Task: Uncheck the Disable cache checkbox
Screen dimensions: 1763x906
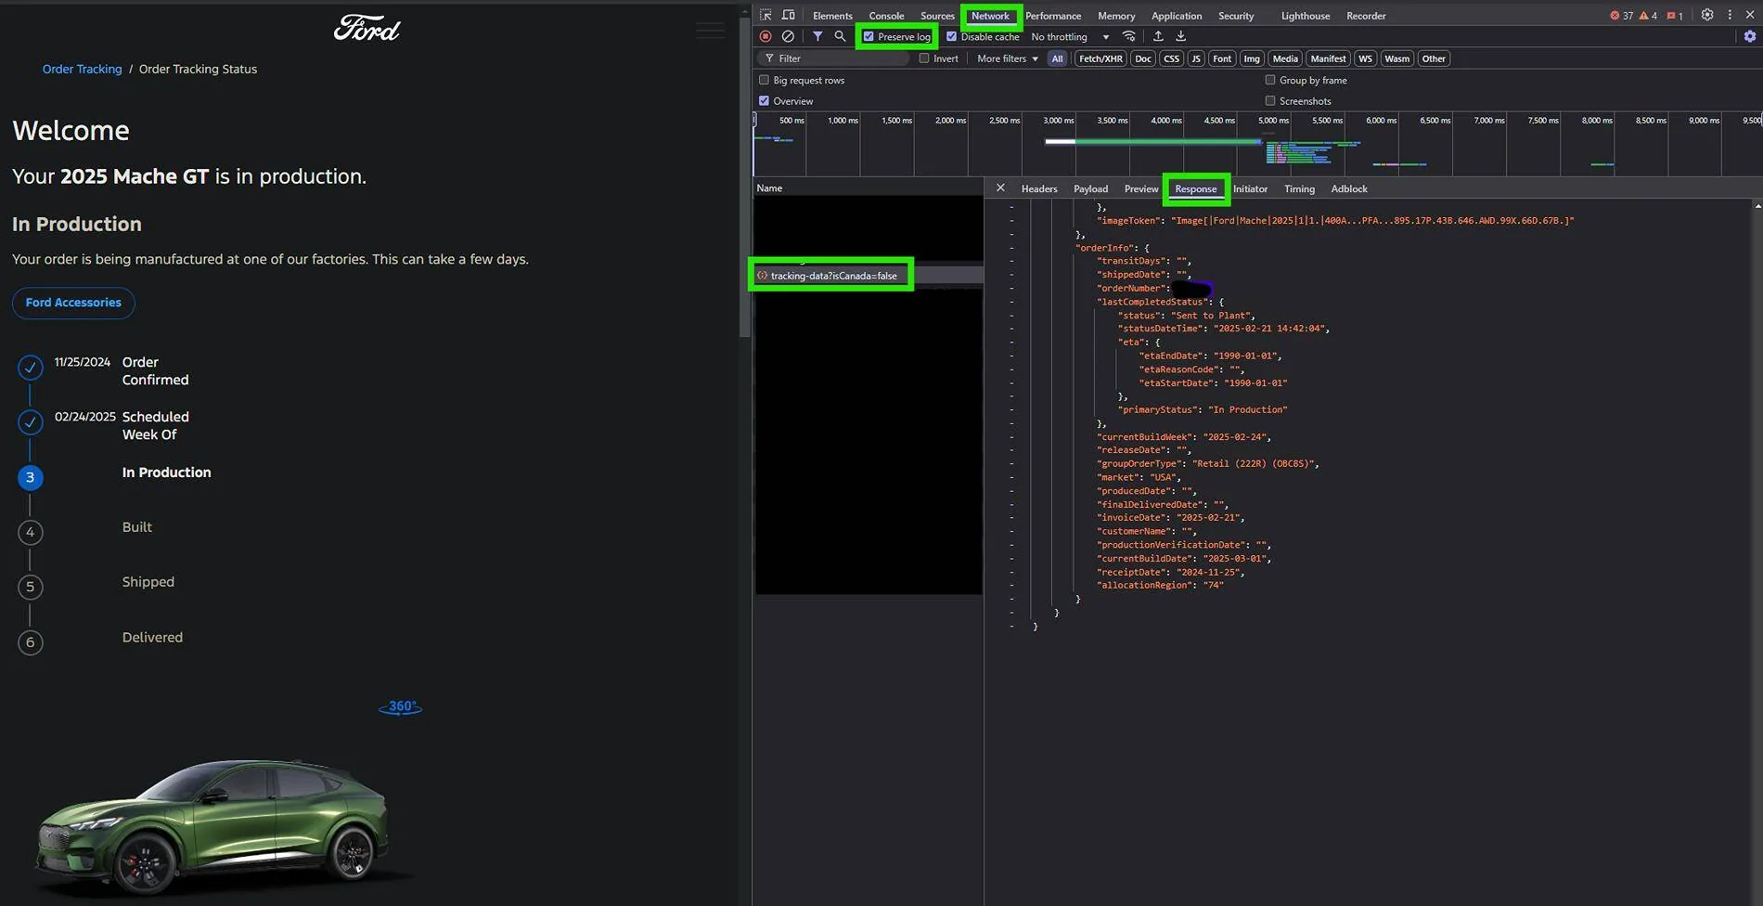Action: [951, 36]
